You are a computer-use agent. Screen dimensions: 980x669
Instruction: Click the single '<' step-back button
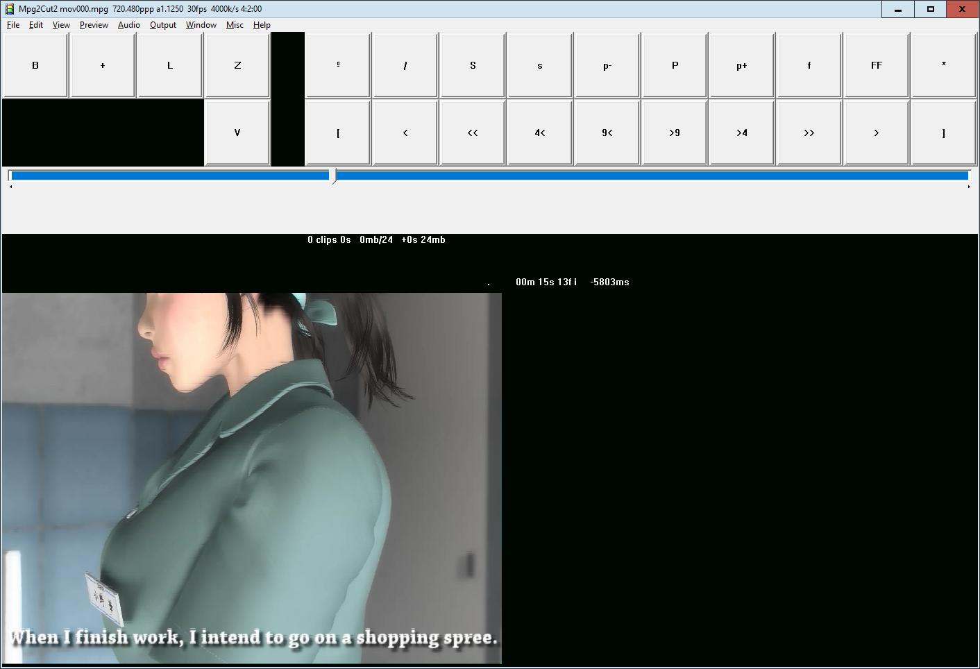point(405,133)
